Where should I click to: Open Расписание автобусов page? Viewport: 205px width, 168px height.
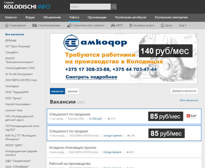coord(131,17)
